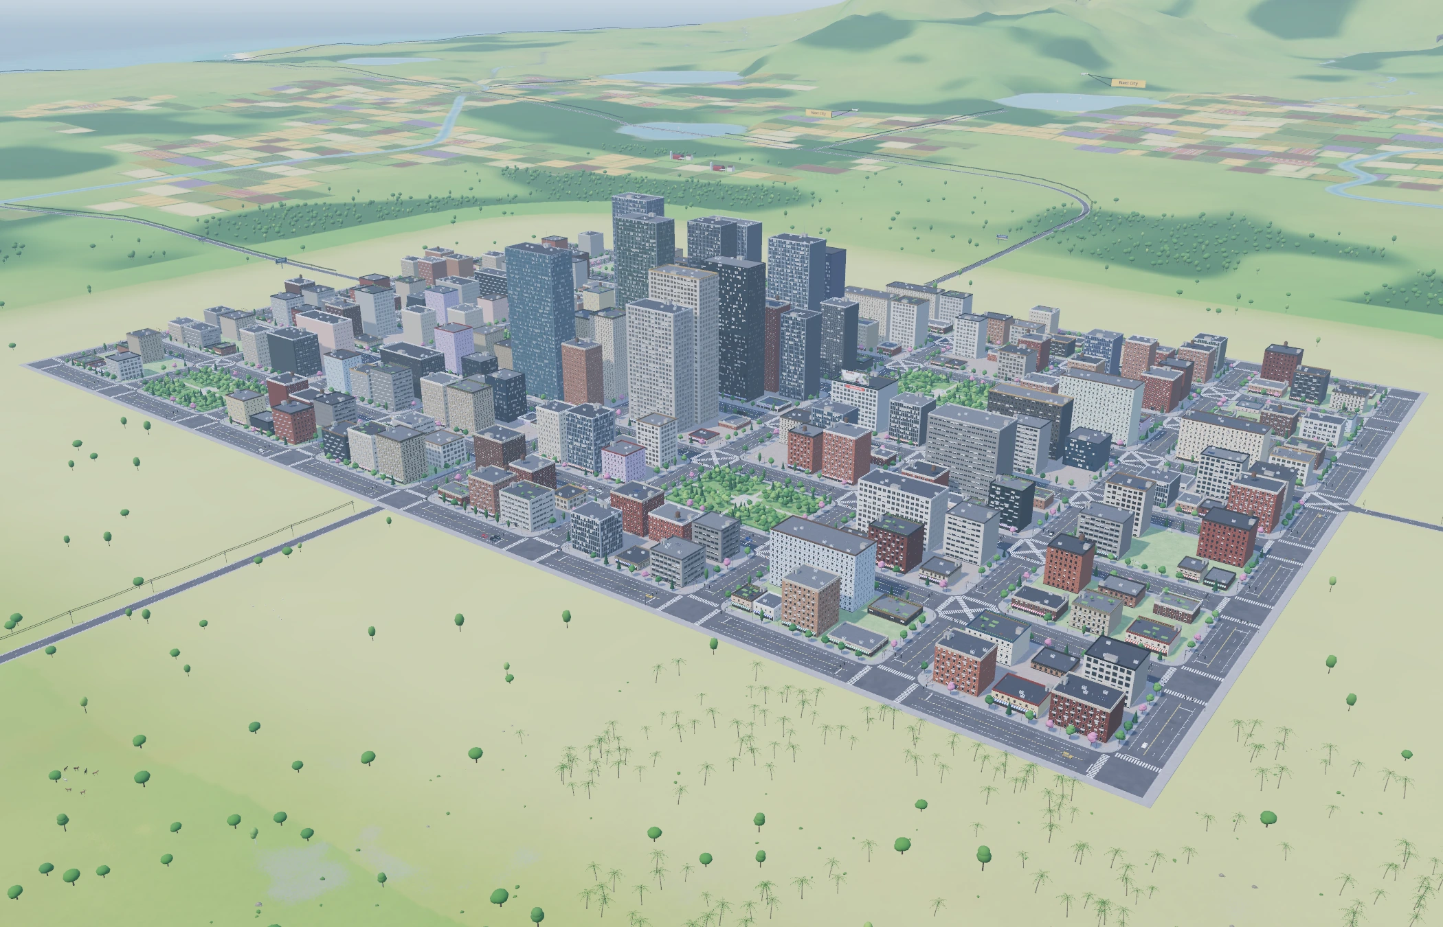Click the "Next City" banner over the farmland
The width and height of the screenshot is (1443, 927).
coord(818,113)
